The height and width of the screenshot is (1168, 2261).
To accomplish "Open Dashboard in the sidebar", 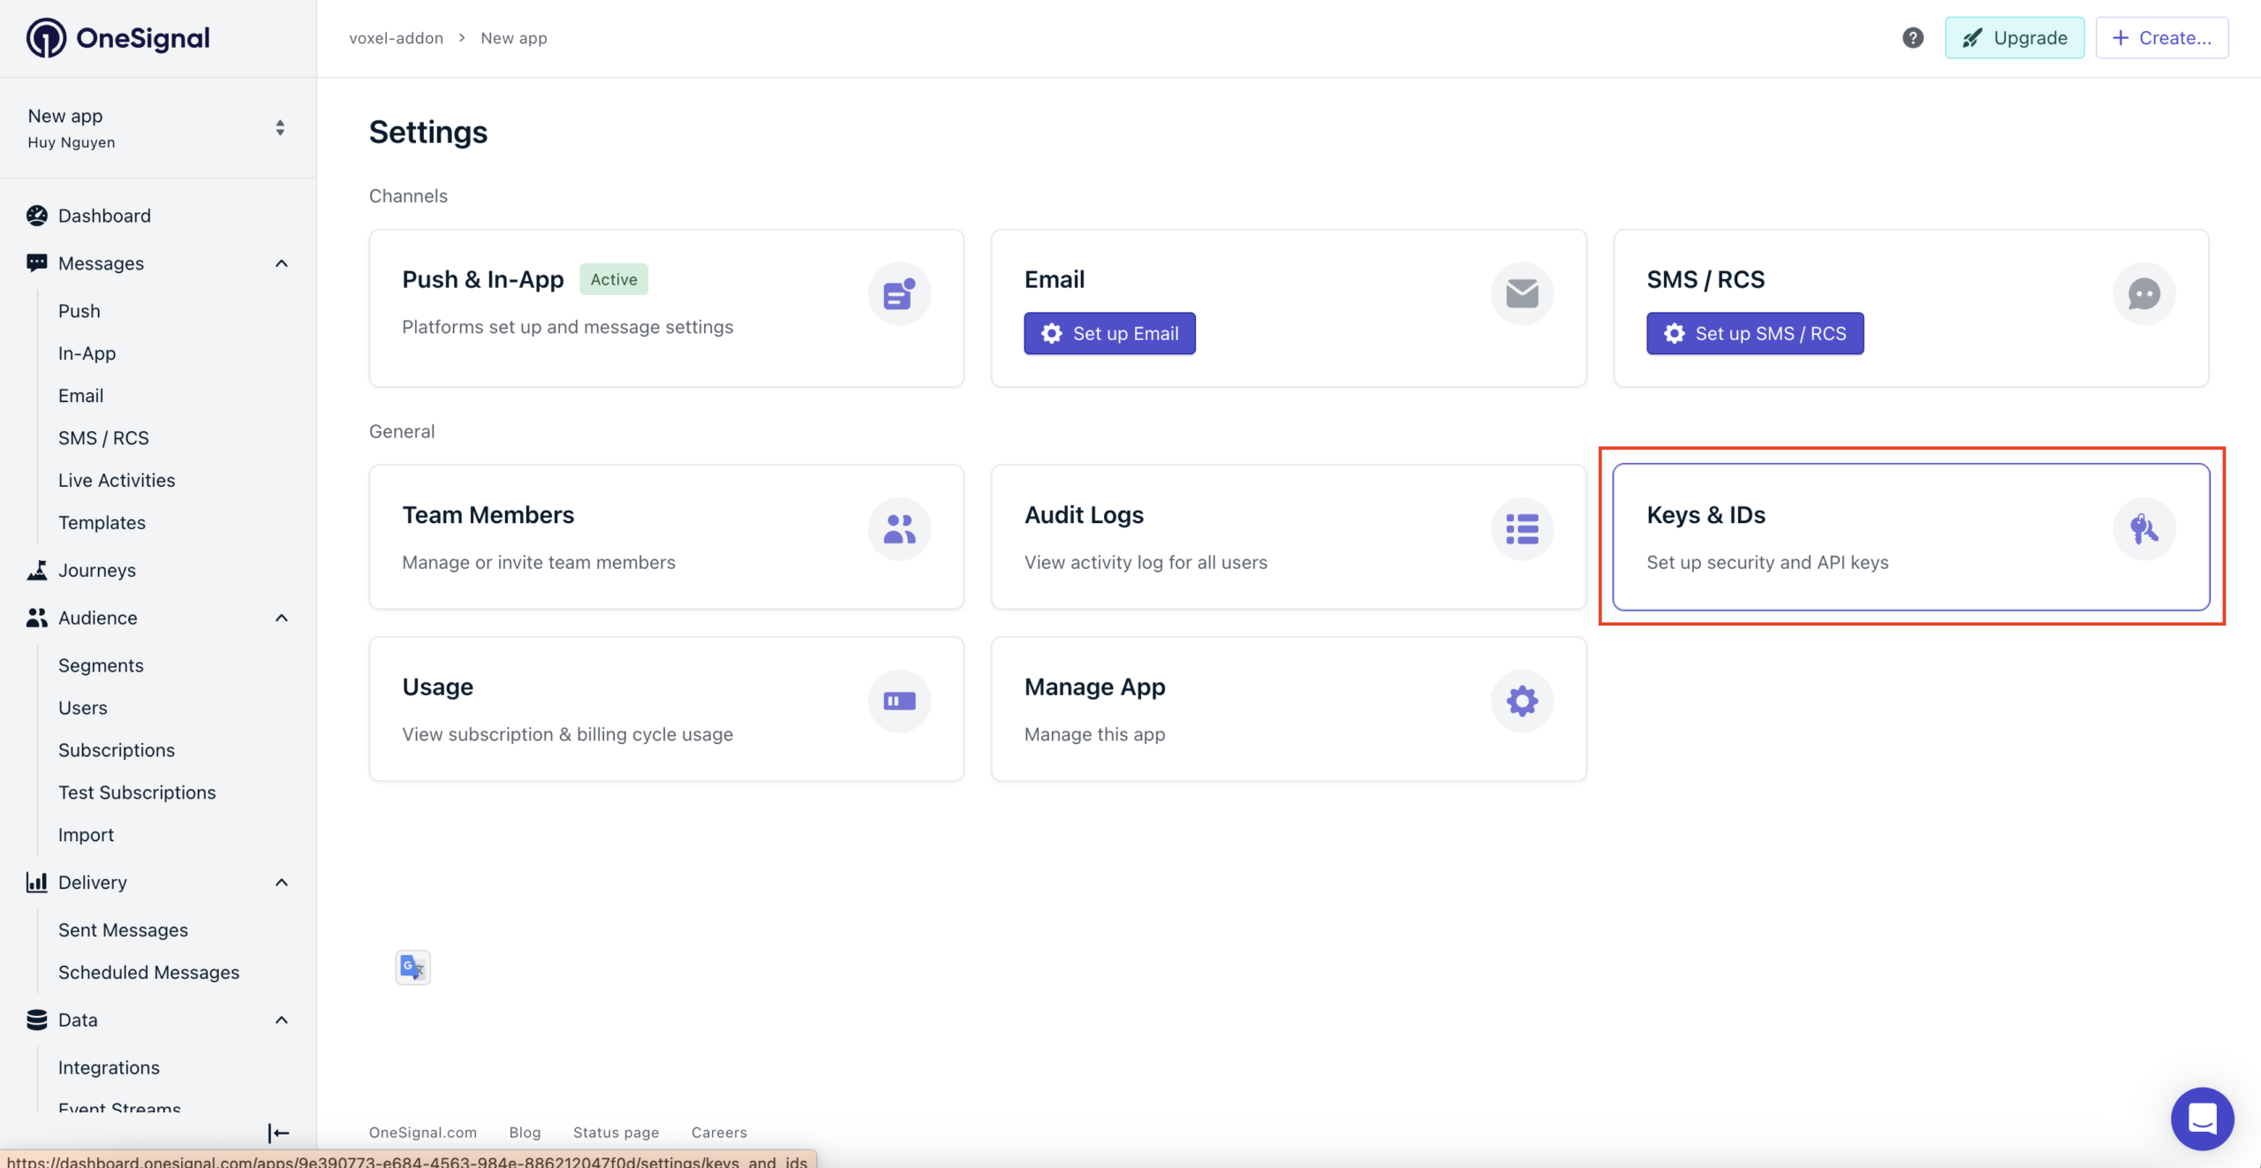I will [104, 216].
